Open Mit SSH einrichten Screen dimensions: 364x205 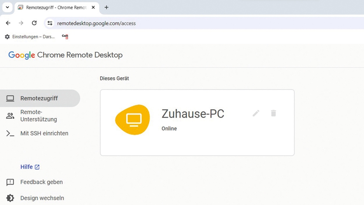(44, 133)
